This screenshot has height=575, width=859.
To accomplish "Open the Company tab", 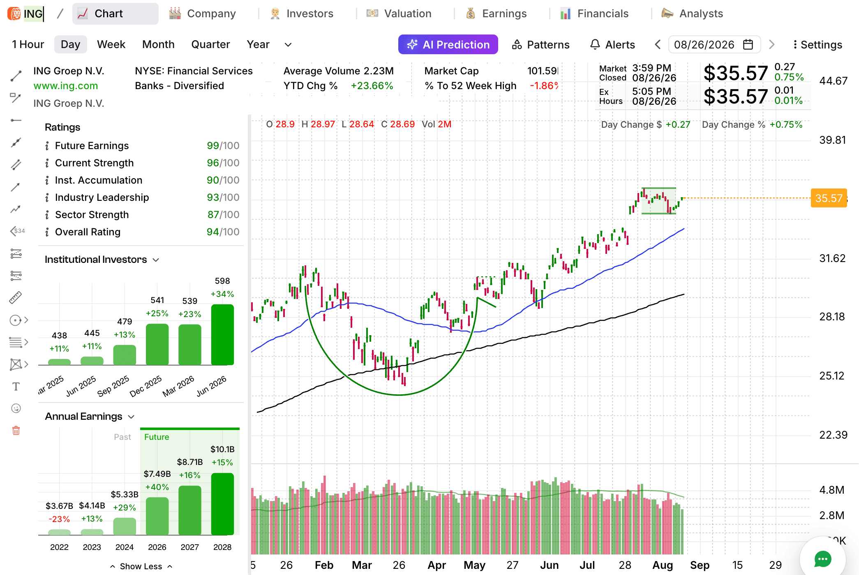I will pos(203,14).
